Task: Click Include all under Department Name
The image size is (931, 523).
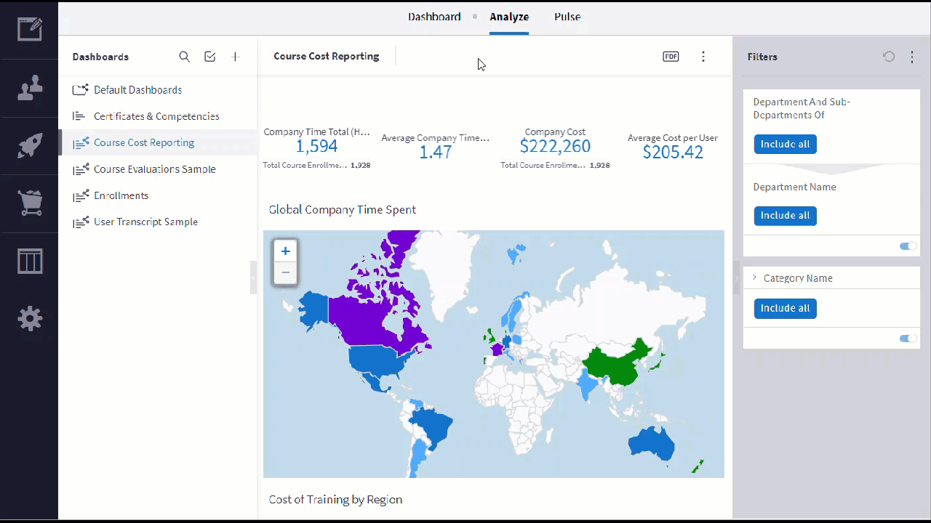Action: tap(785, 216)
